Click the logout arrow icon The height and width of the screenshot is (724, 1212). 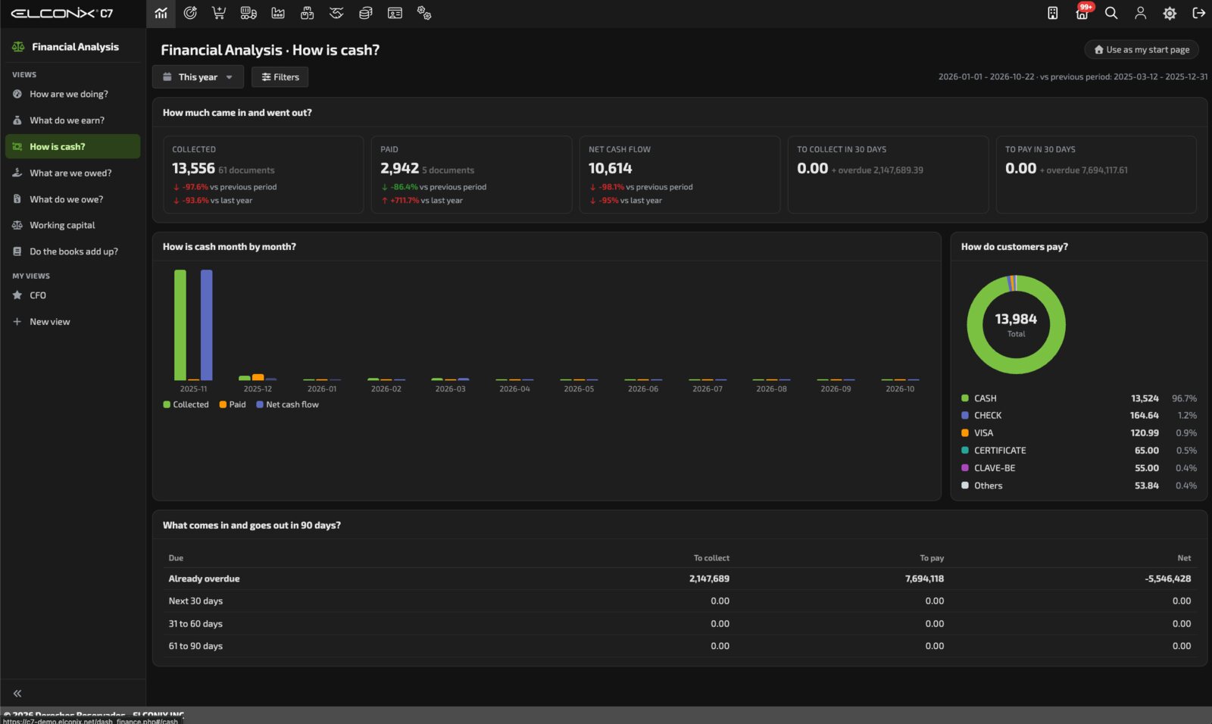[1198, 13]
